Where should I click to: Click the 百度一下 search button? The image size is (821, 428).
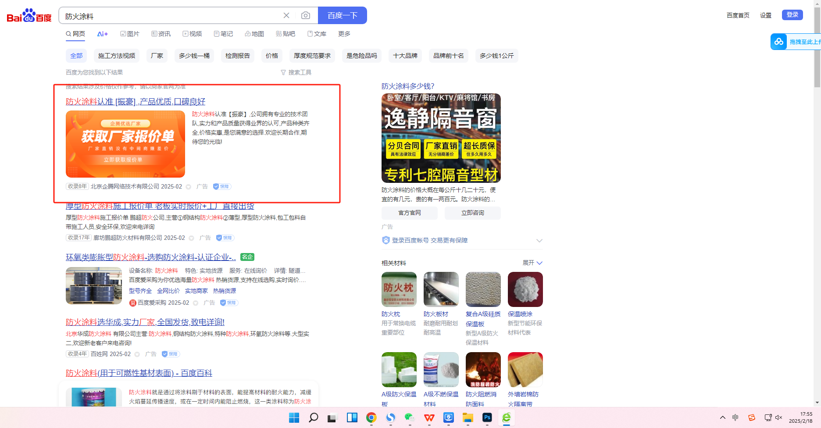point(343,15)
